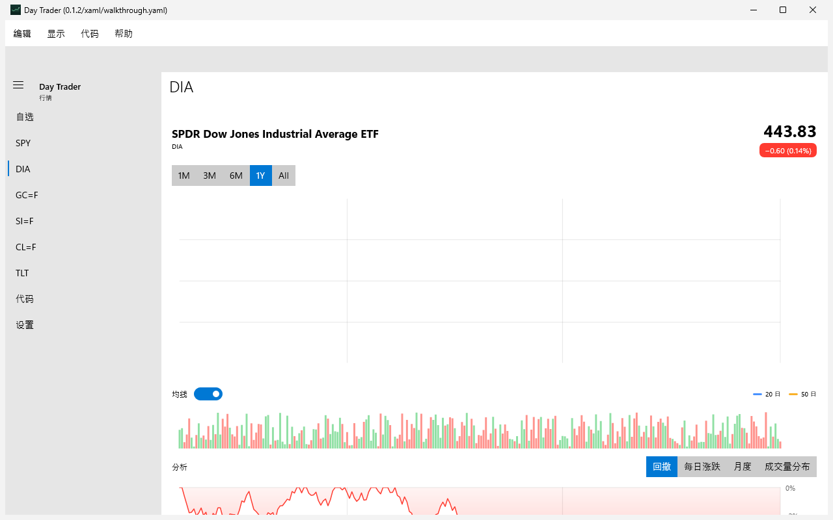833x520 pixels.
Task: Click inside the empty price chart grid
Action: click(480, 281)
